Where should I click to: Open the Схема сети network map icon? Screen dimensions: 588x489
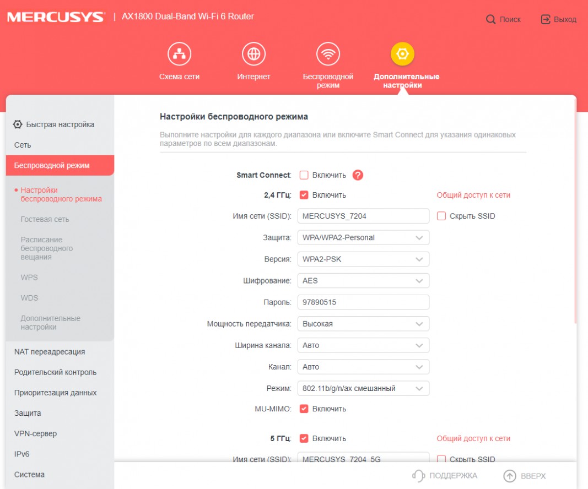pos(179,54)
